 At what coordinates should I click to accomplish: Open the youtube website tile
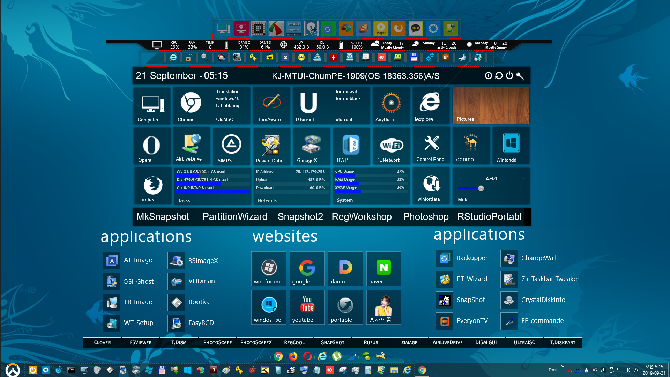pos(307,307)
